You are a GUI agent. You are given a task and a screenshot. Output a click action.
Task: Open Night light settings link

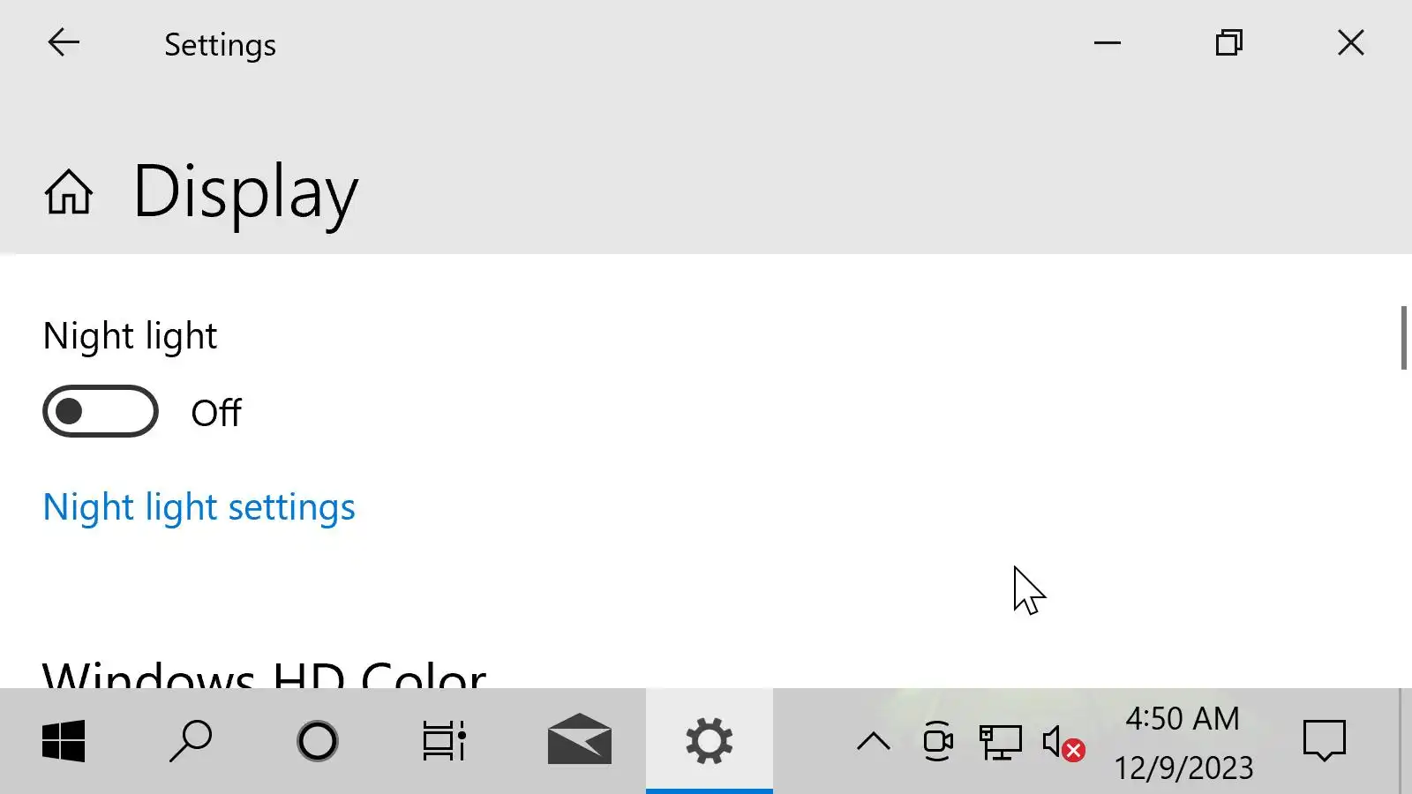point(199,507)
